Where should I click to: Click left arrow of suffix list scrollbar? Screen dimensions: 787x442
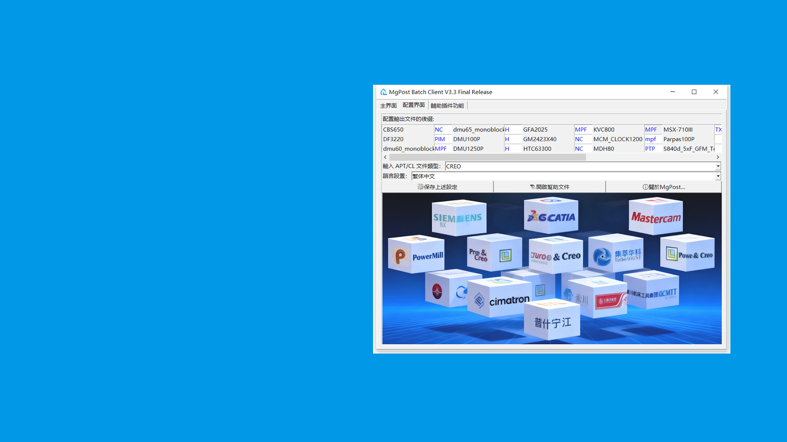coord(385,157)
